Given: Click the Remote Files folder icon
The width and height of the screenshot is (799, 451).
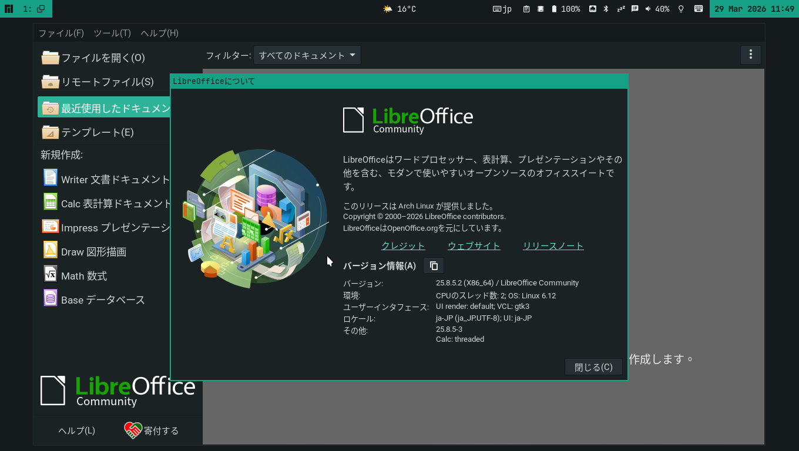Looking at the screenshot, I should point(51,82).
